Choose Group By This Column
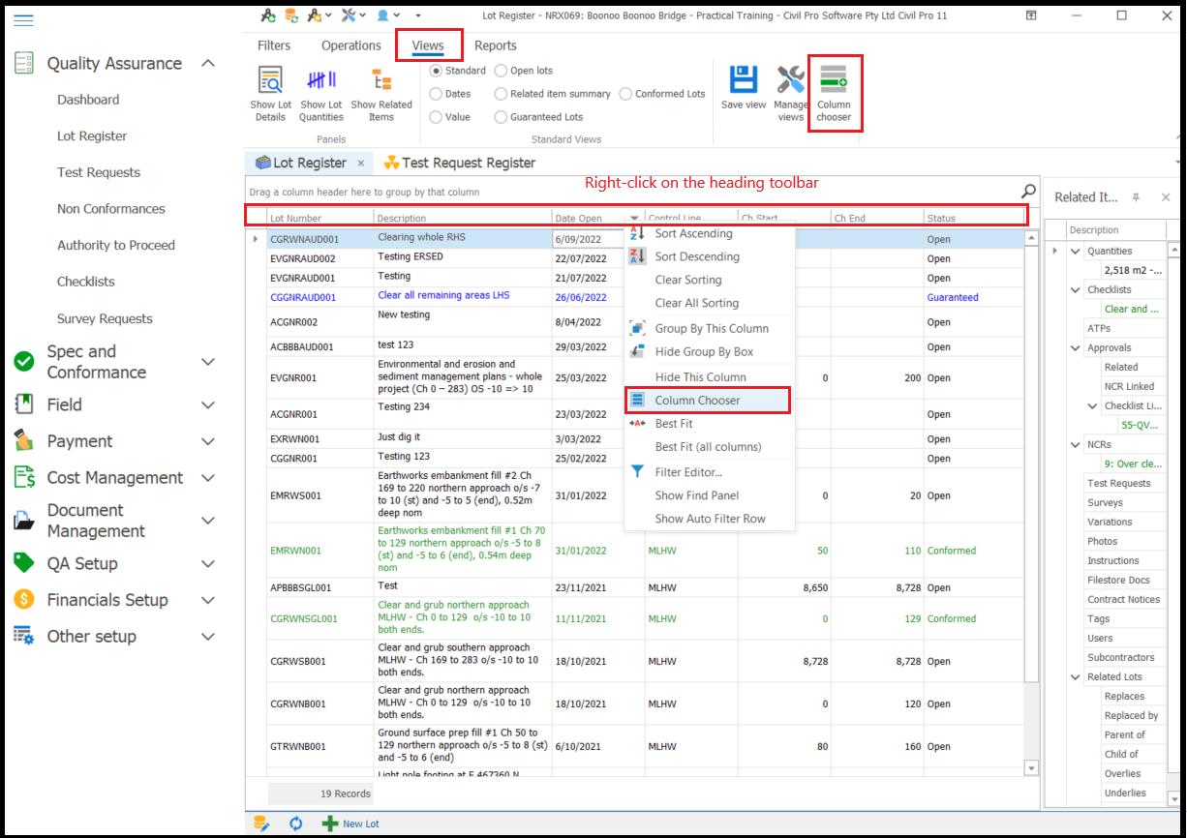This screenshot has width=1187, height=838. (710, 328)
